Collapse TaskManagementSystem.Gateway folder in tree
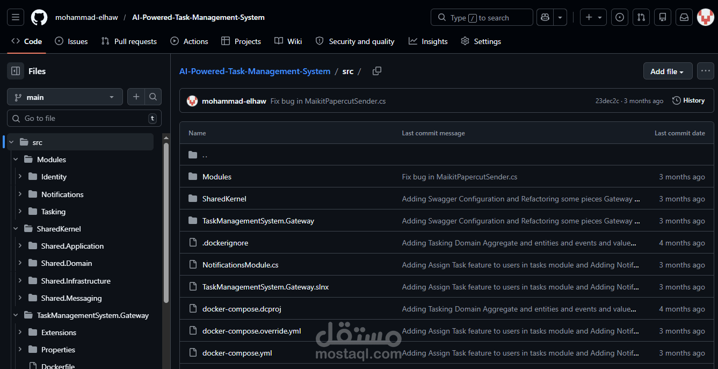718x369 pixels. tap(16, 315)
